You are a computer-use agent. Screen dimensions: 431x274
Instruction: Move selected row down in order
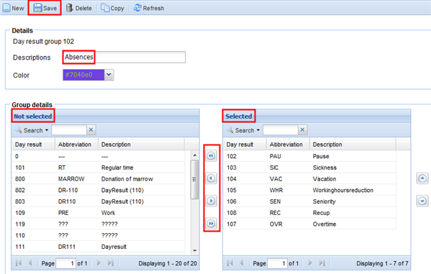[422, 201]
